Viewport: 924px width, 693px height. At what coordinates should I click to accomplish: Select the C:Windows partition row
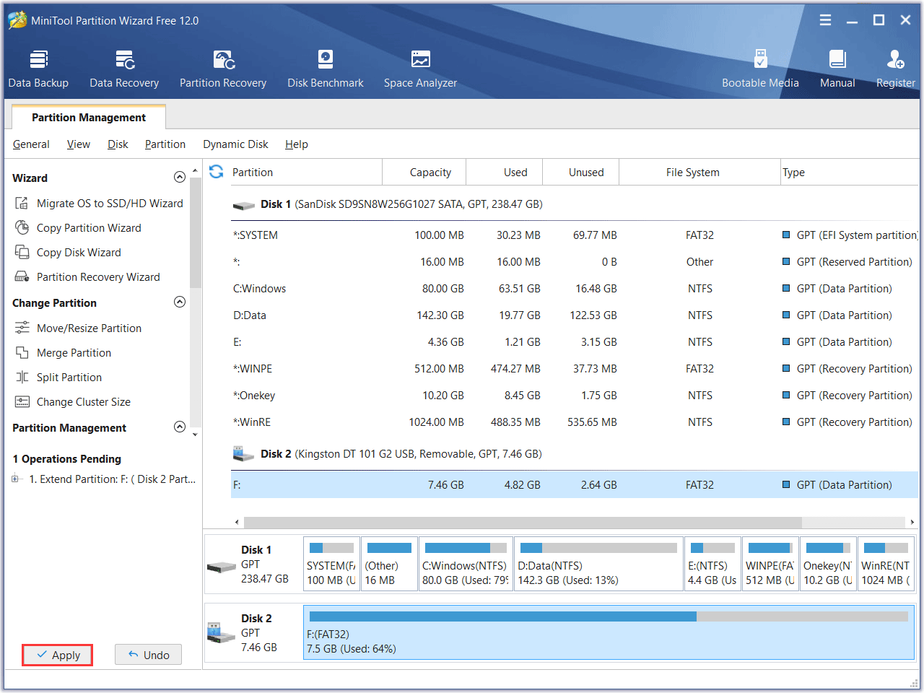click(574, 289)
